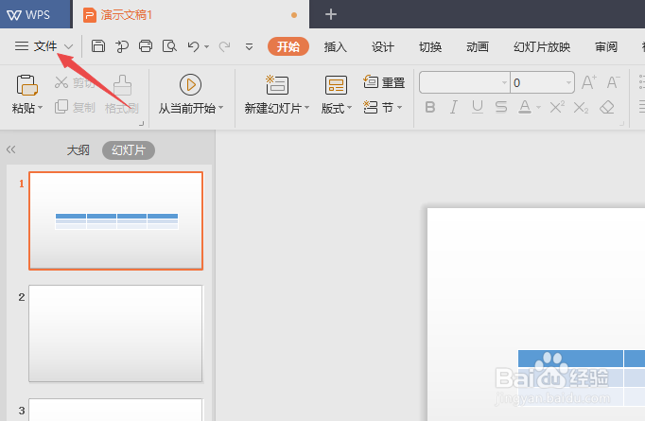Switch to the 幻灯片 thumbnails view
Viewport: 645px width, 421px height.
point(129,150)
